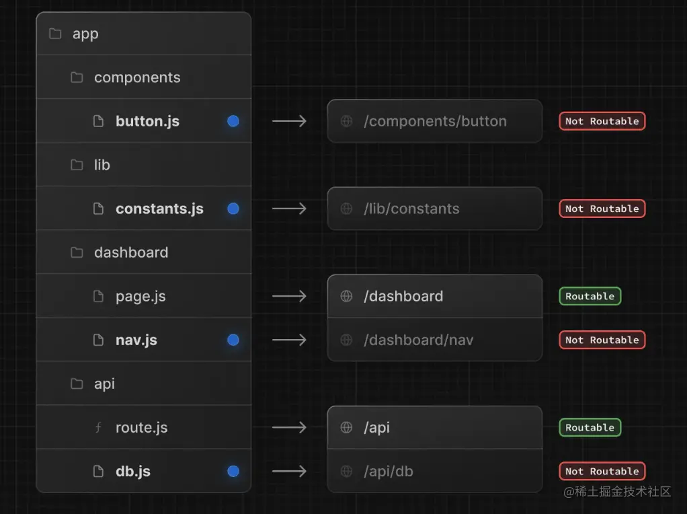Click the globe icon beside /api/db

click(347, 472)
